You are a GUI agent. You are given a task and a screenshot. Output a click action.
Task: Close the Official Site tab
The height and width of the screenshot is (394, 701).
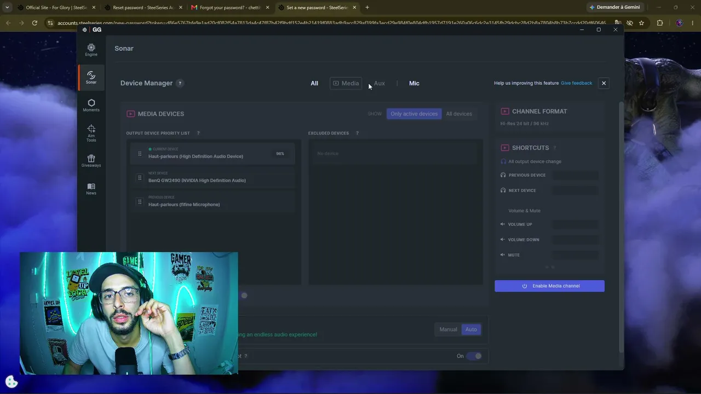94,8
